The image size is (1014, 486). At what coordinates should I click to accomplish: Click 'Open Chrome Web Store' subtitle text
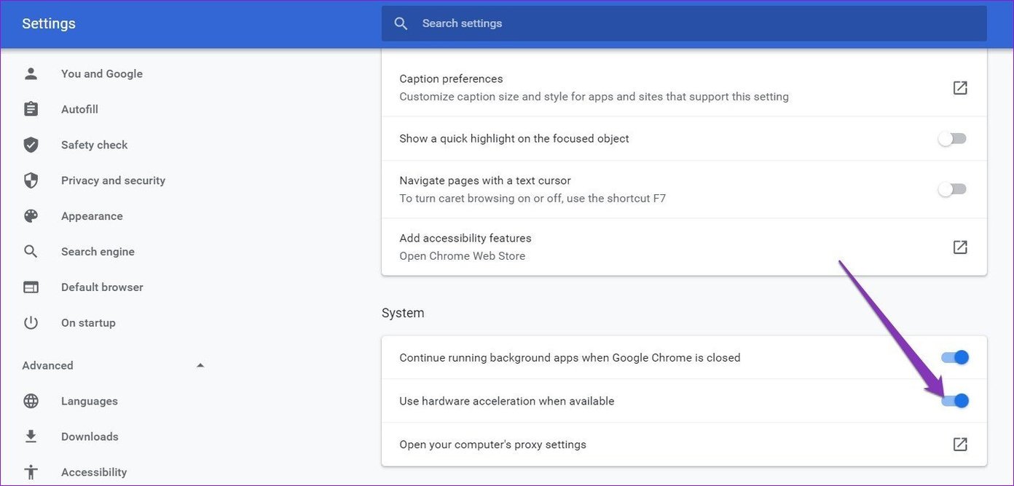pos(462,256)
